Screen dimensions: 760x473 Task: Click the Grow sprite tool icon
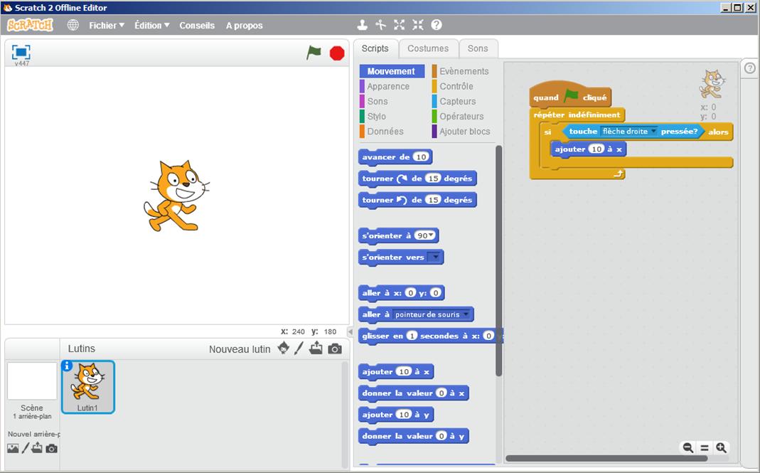coord(400,25)
